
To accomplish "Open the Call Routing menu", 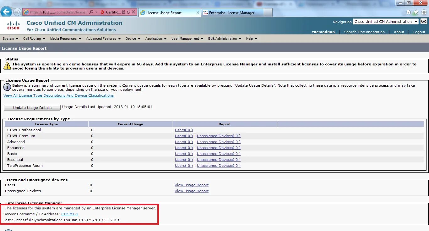I will (34, 38).
